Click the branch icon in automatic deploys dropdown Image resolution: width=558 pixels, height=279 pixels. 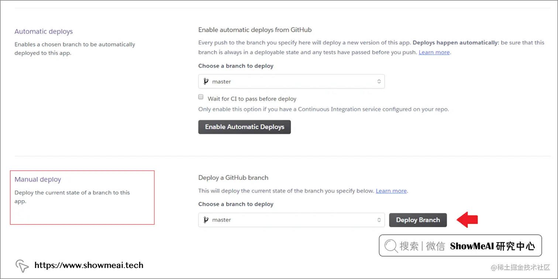click(x=206, y=81)
